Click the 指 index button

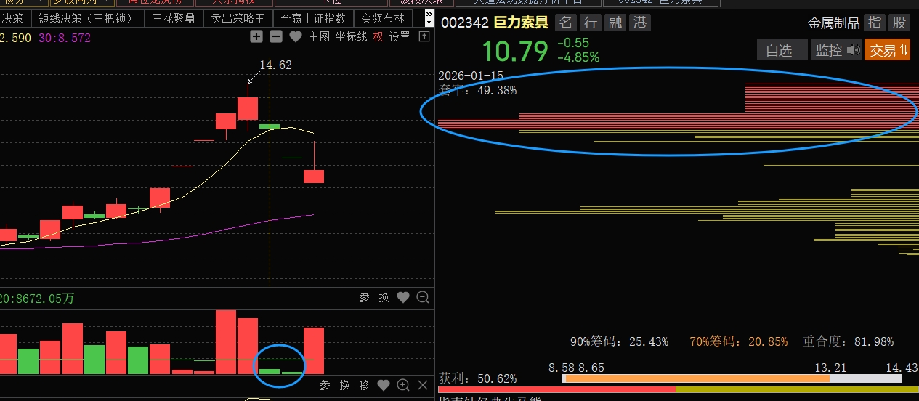coord(875,23)
